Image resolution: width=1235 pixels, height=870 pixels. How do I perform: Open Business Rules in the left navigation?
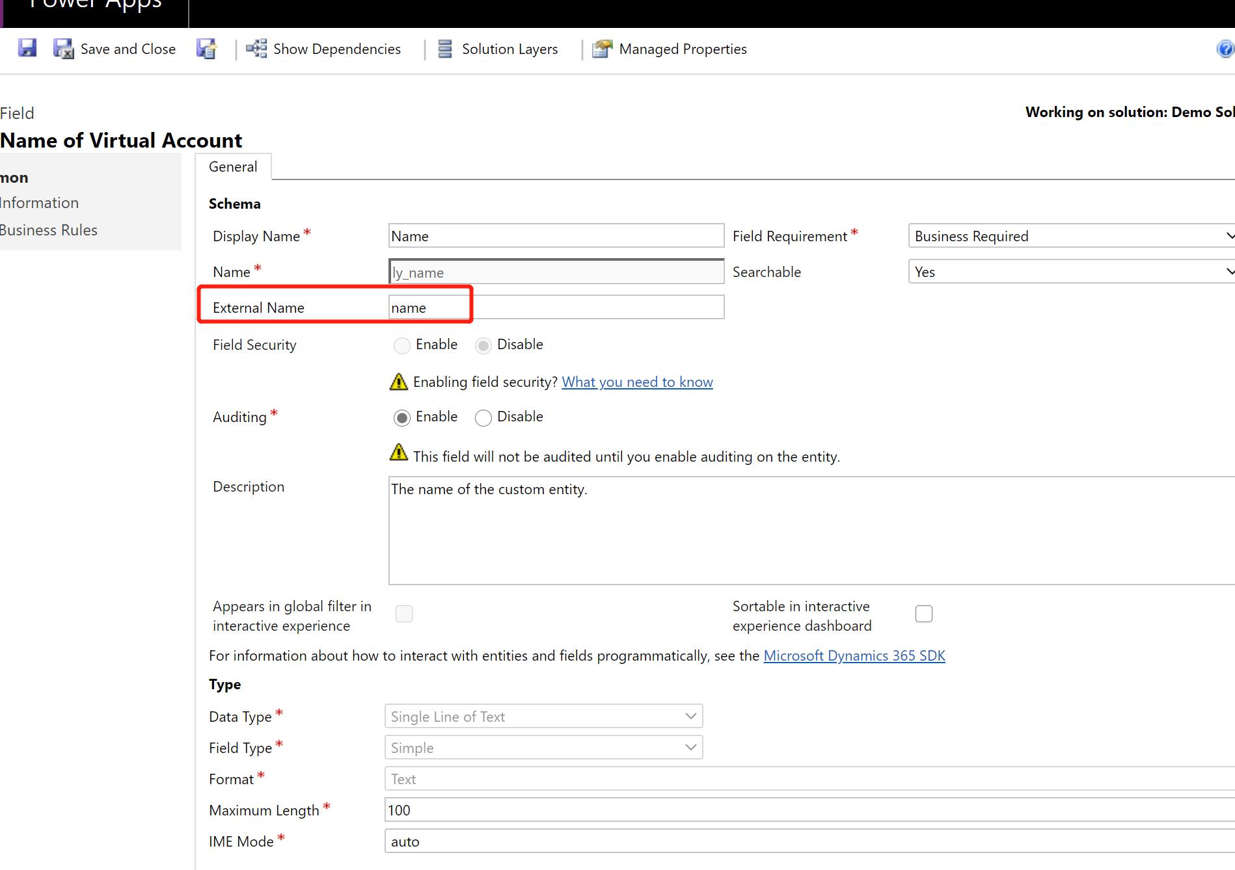coord(49,230)
